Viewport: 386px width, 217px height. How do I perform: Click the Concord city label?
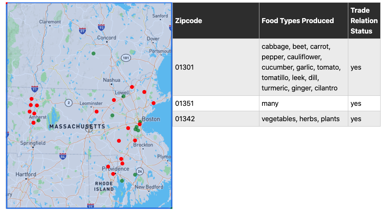coord(106,38)
